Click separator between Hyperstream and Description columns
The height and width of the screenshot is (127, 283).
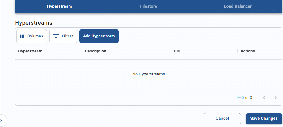point(82,51)
